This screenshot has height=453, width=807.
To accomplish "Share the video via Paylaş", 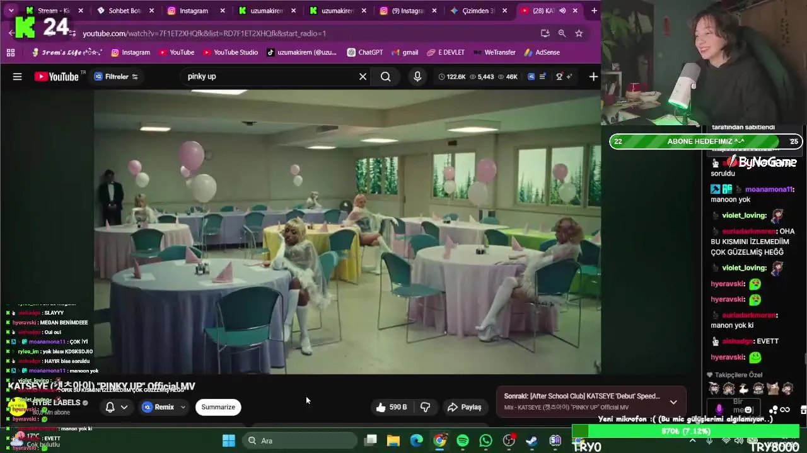I will pos(465,407).
